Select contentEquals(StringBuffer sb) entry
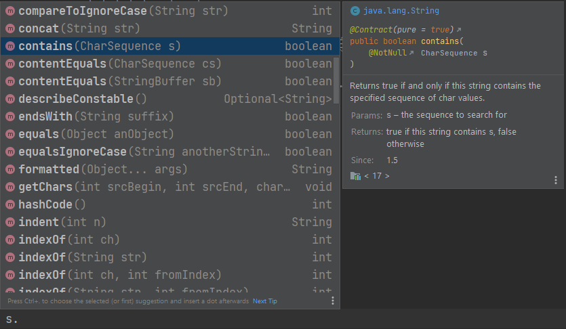The image size is (566, 329). click(x=169, y=81)
